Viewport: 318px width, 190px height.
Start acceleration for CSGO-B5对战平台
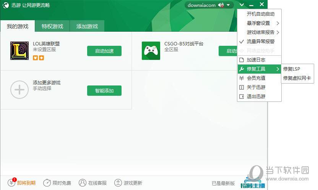228,51
